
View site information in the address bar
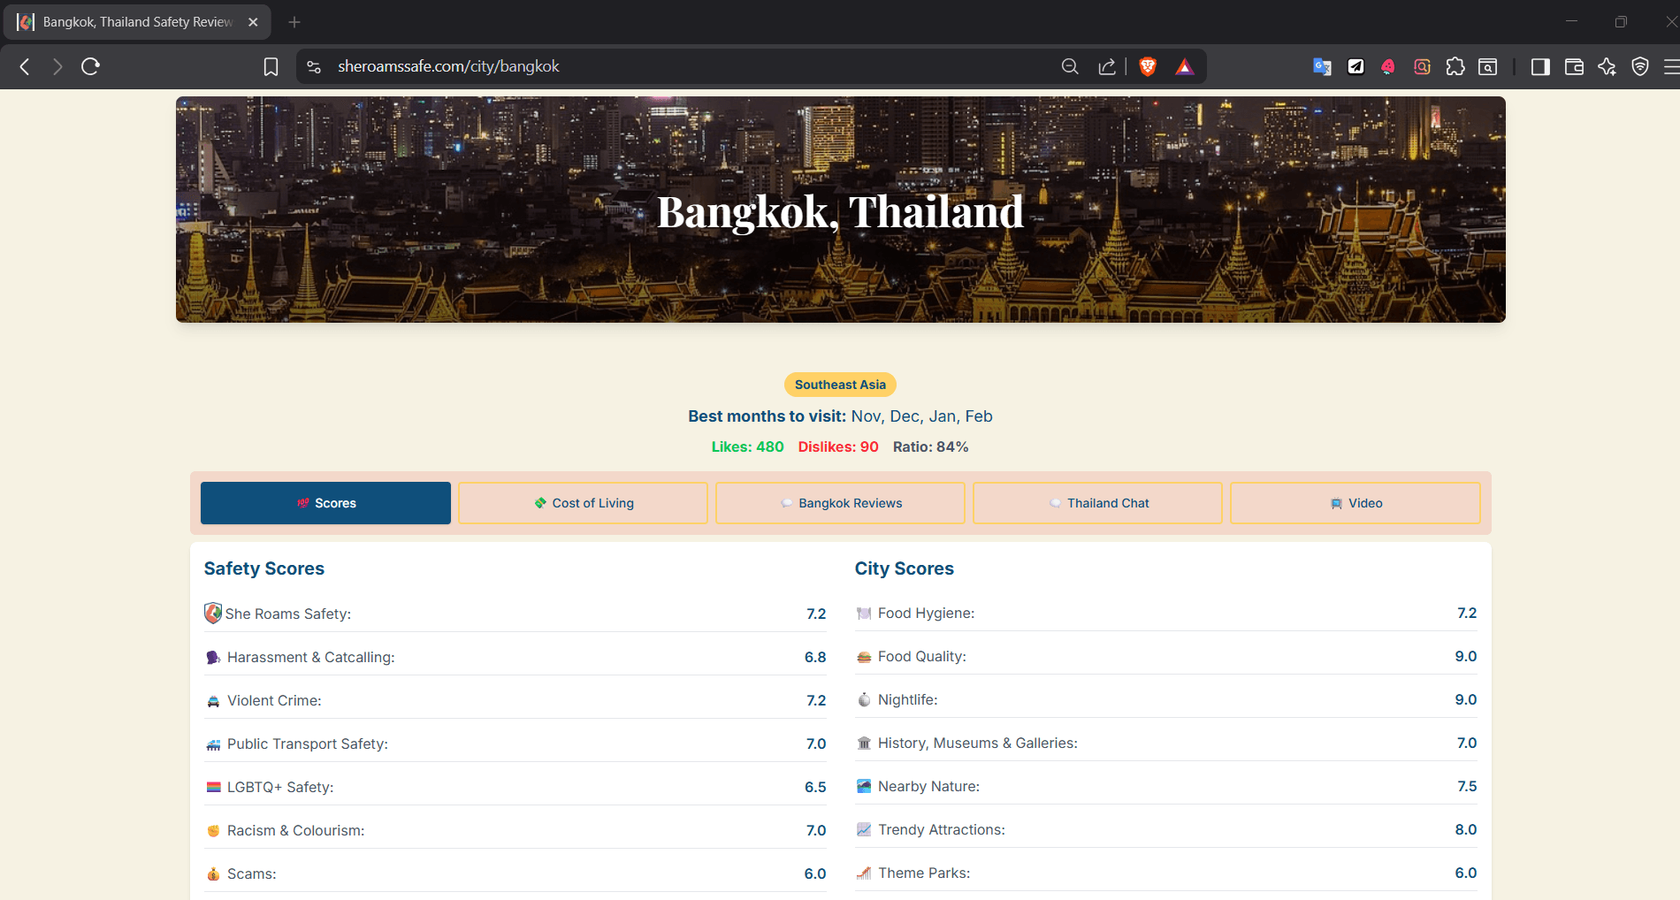(x=314, y=66)
